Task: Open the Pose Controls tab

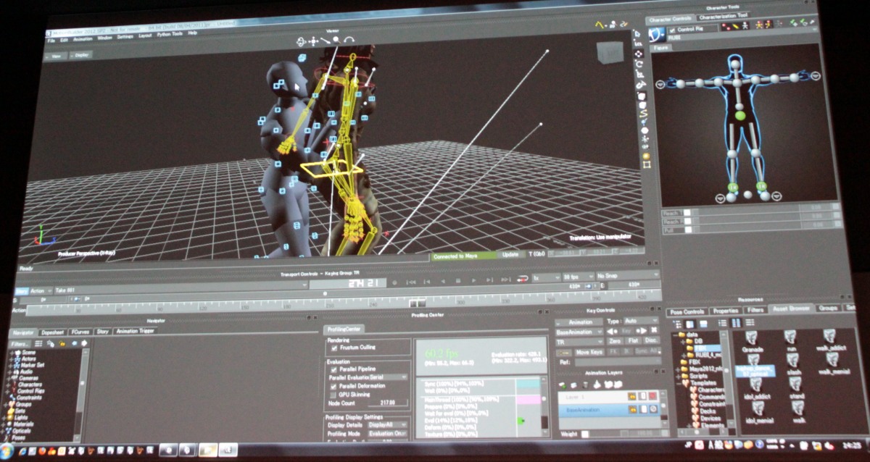Action: [686, 311]
